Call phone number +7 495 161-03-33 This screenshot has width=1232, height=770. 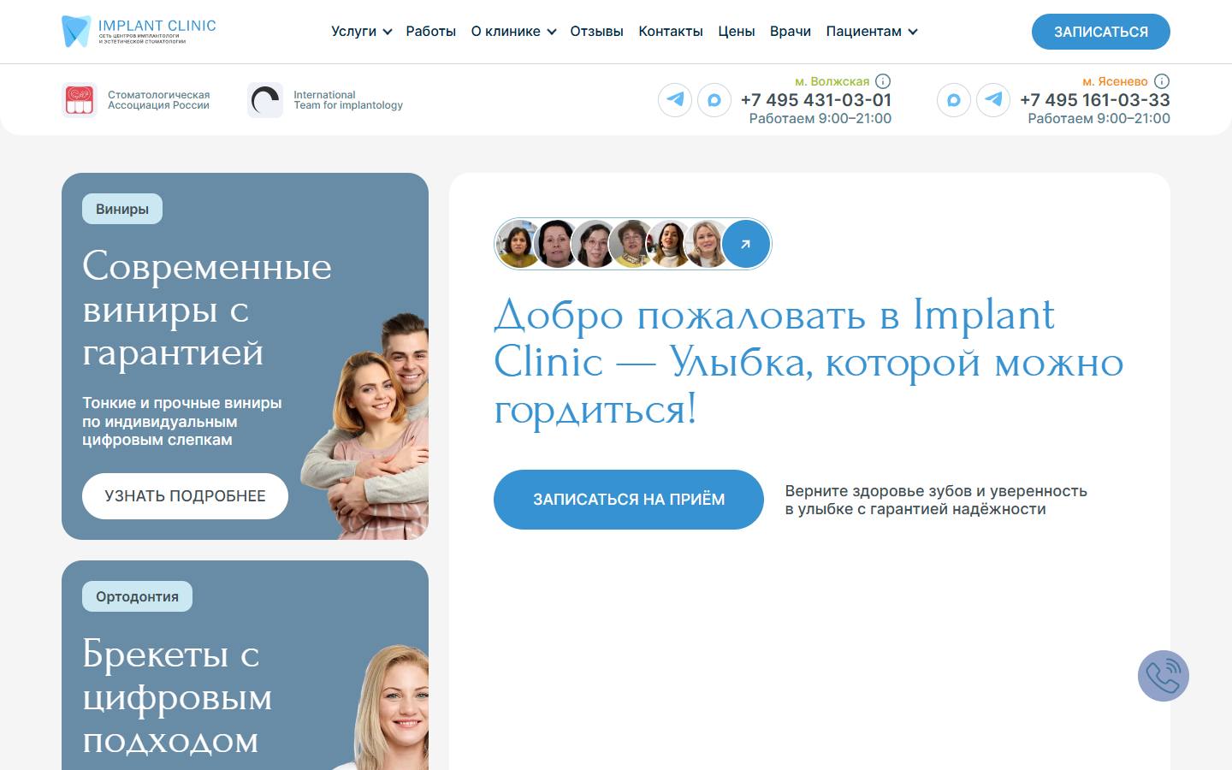(1095, 100)
